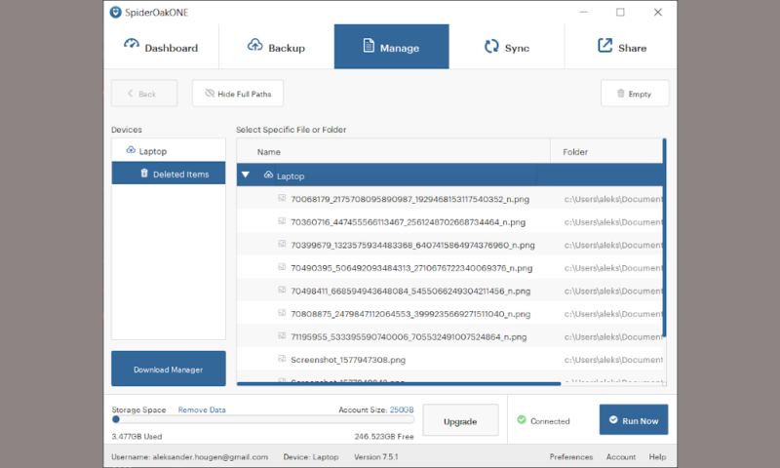Click the Run Now button
Image resolution: width=780 pixels, height=468 pixels.
pos(633,420)
